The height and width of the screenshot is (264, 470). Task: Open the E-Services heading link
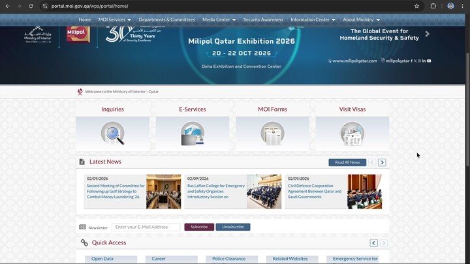pos(193,110)
